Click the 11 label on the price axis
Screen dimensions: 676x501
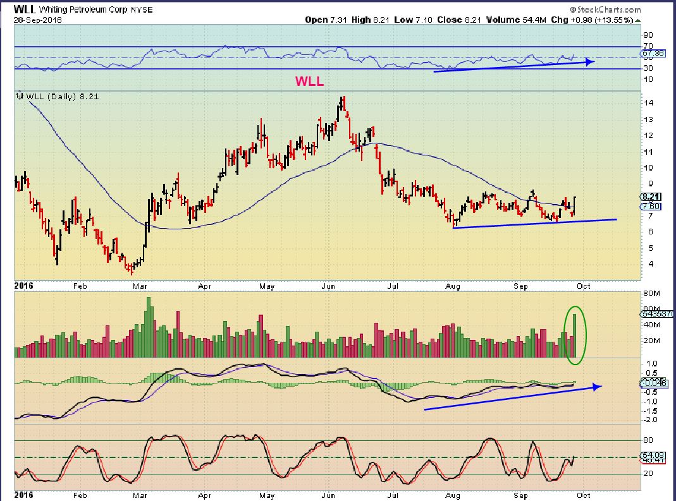(x=648, y=152)
